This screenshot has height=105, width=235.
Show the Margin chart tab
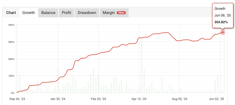[x=114, y=13]
